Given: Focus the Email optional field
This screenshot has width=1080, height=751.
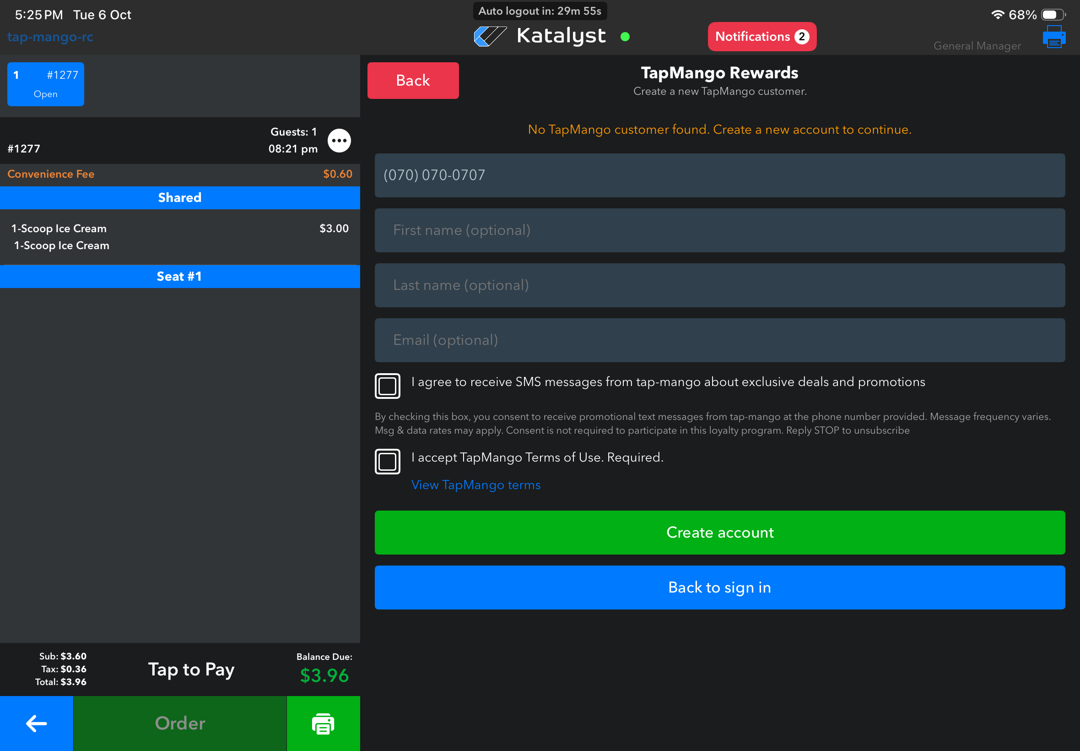Looking at the screenshot, I should coord(719,340).
